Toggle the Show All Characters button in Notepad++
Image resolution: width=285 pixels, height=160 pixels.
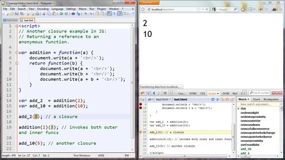pos(115,14)
